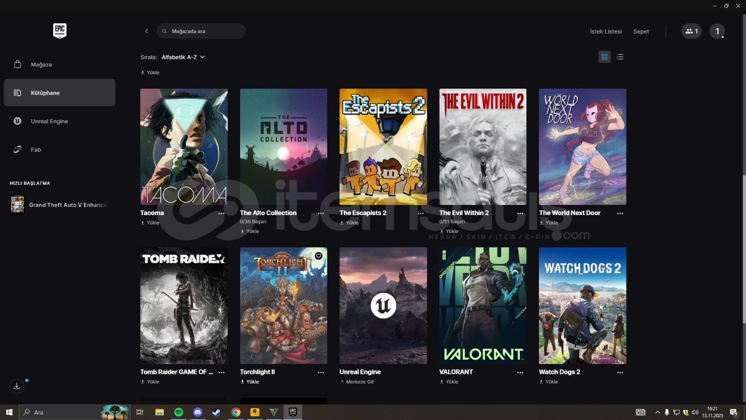Screen dimensions: 746x420
Task: Click the Epic Games Launcher taskbar icon
Action: coord(293,412)
